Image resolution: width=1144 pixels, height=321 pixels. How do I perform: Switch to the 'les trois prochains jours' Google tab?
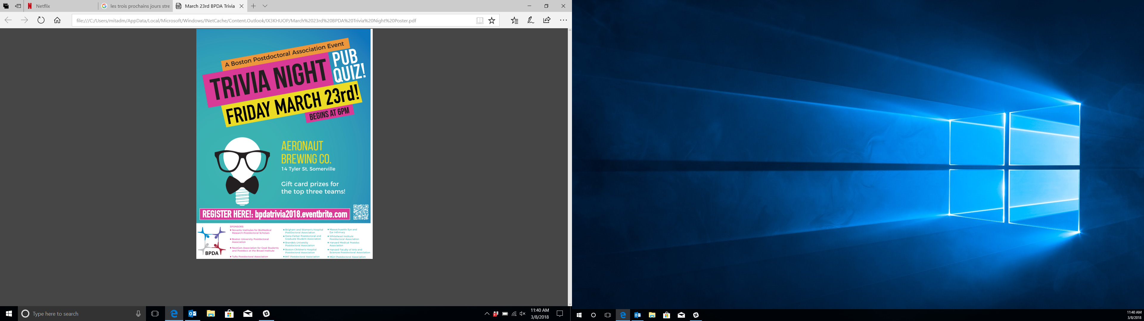(136, 6)
